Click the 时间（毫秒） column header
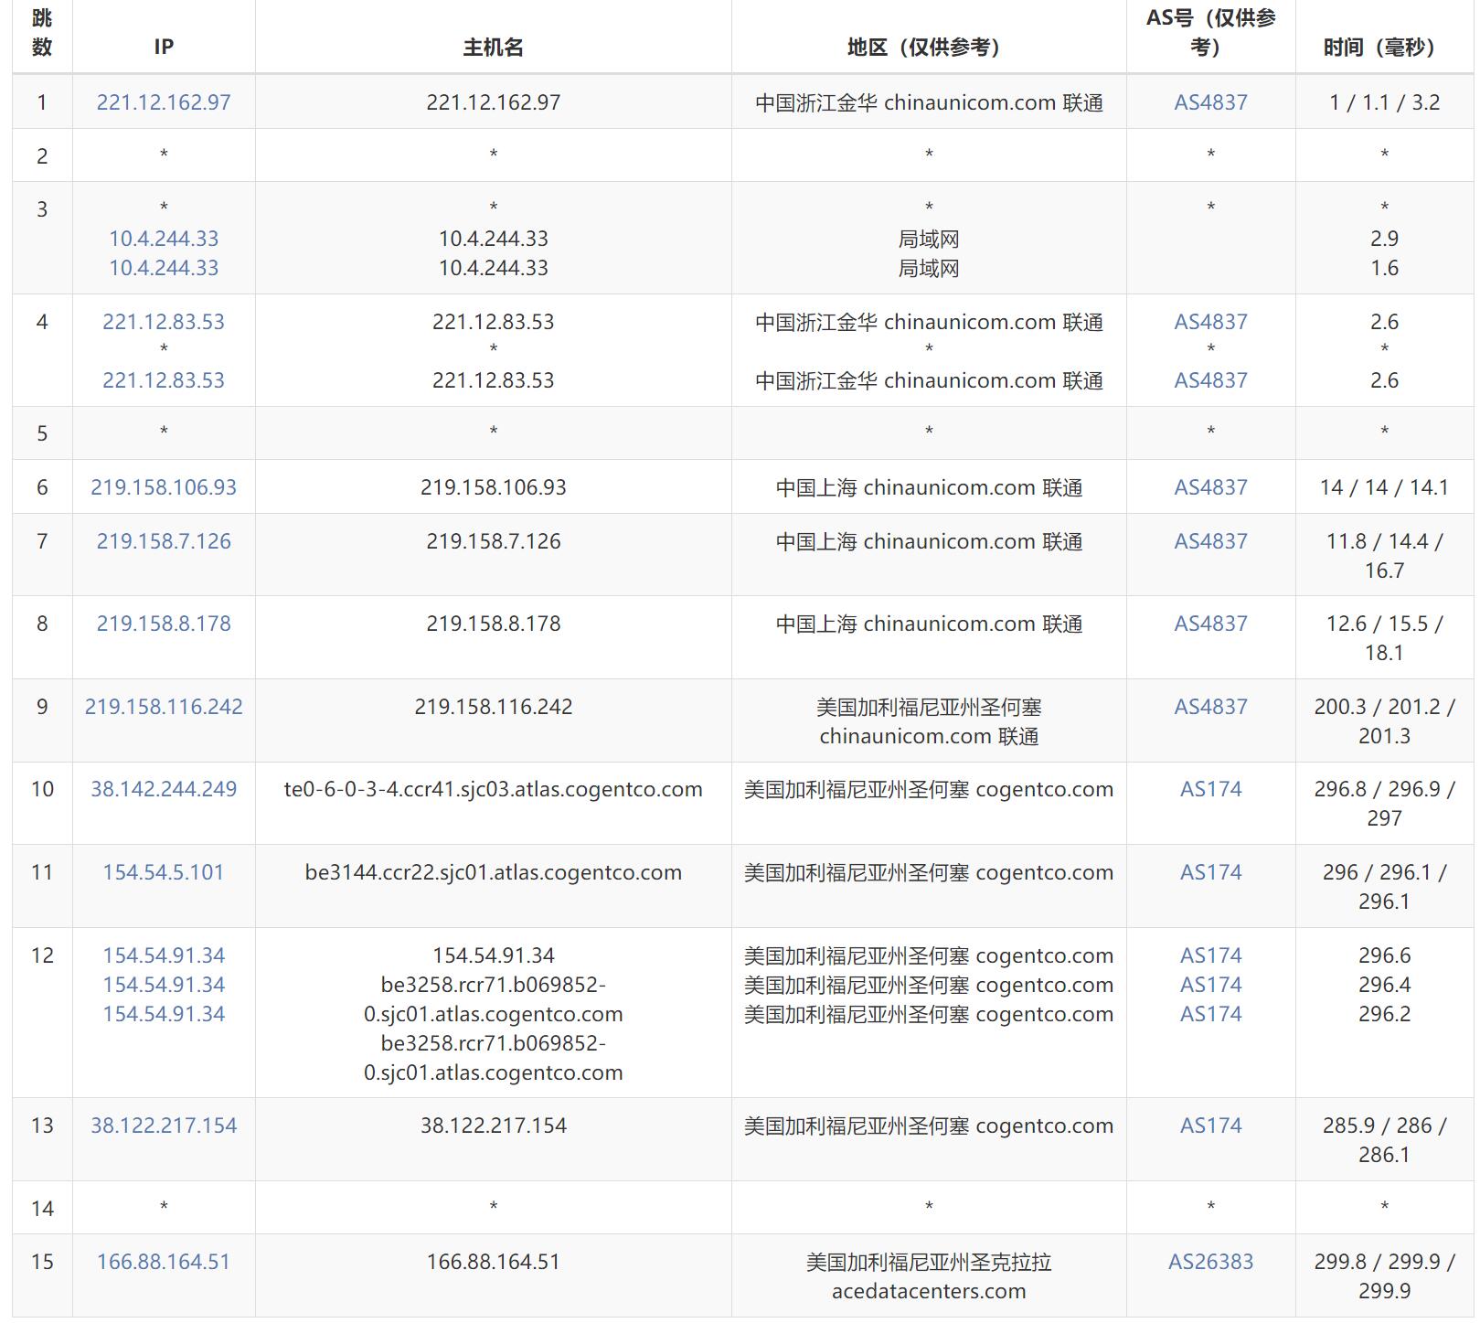Image resolution: width=1480 pixels, height=1323 pixels. coord(1384,48)
